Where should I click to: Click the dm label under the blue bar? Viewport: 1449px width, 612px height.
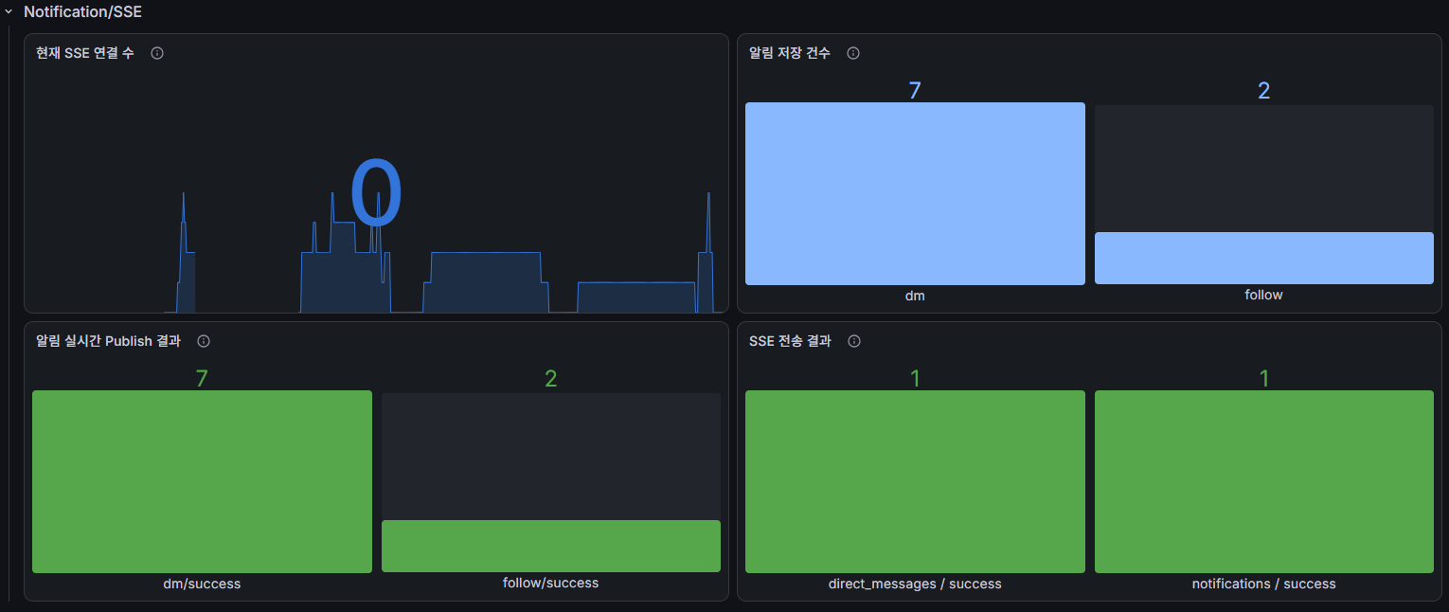[x=915, y=296]
